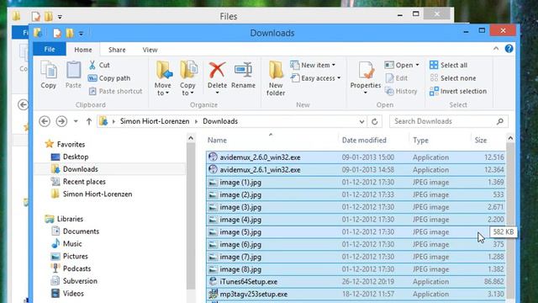
Task: Cut the selected files with scissors icon
Action: [x=99, y=65]
